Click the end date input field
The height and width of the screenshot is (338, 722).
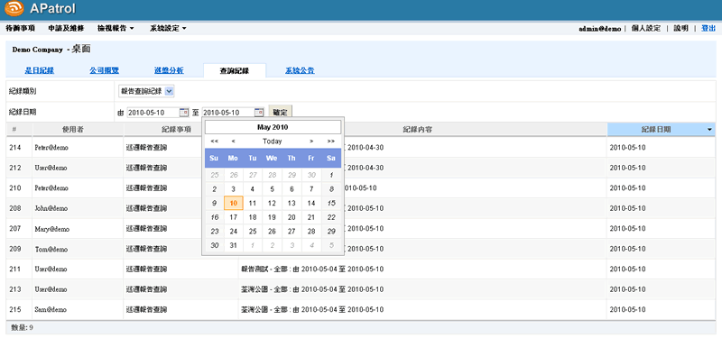(x=228, y=112)
